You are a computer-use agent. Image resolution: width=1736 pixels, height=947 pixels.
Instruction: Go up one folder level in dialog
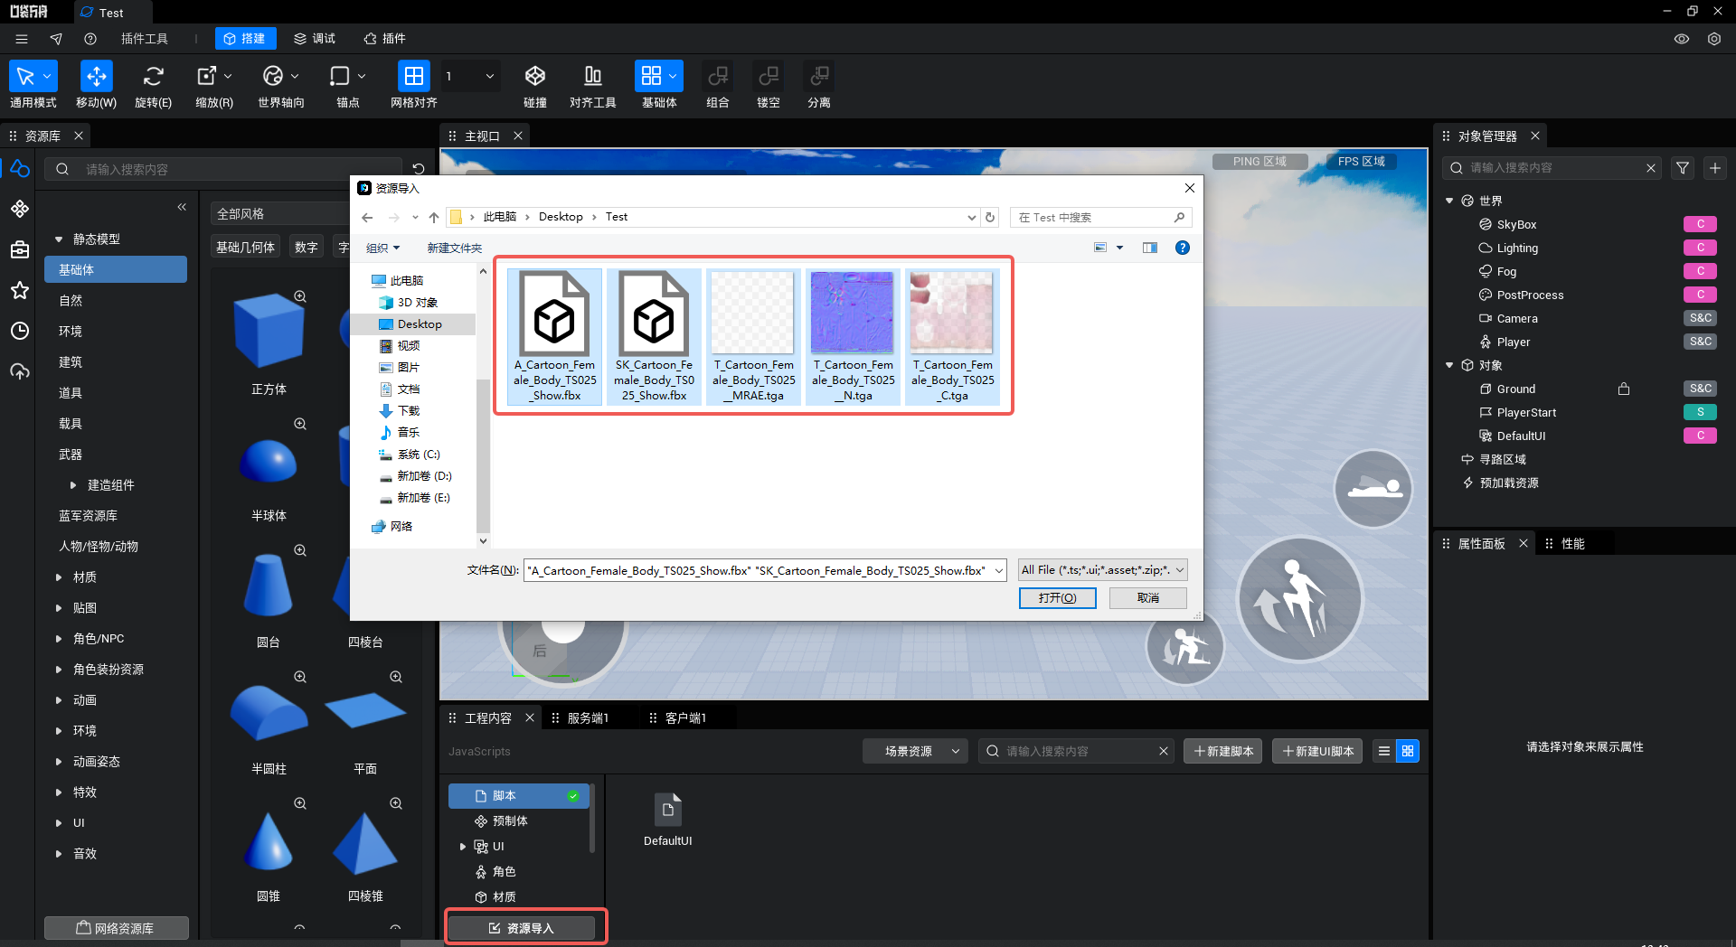tap(434, 217)
